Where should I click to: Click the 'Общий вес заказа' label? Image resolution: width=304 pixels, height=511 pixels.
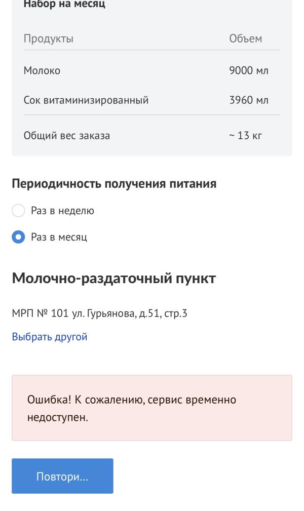tap(67, 136)
